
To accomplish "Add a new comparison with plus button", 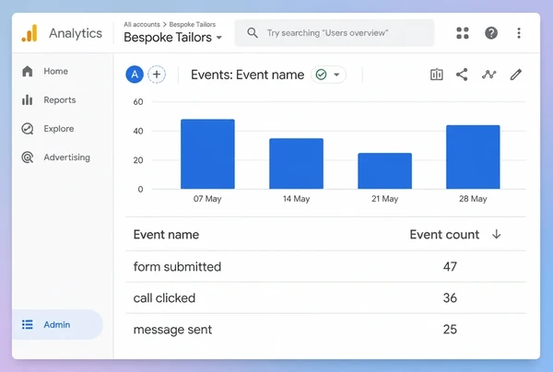I will (157, 75).
